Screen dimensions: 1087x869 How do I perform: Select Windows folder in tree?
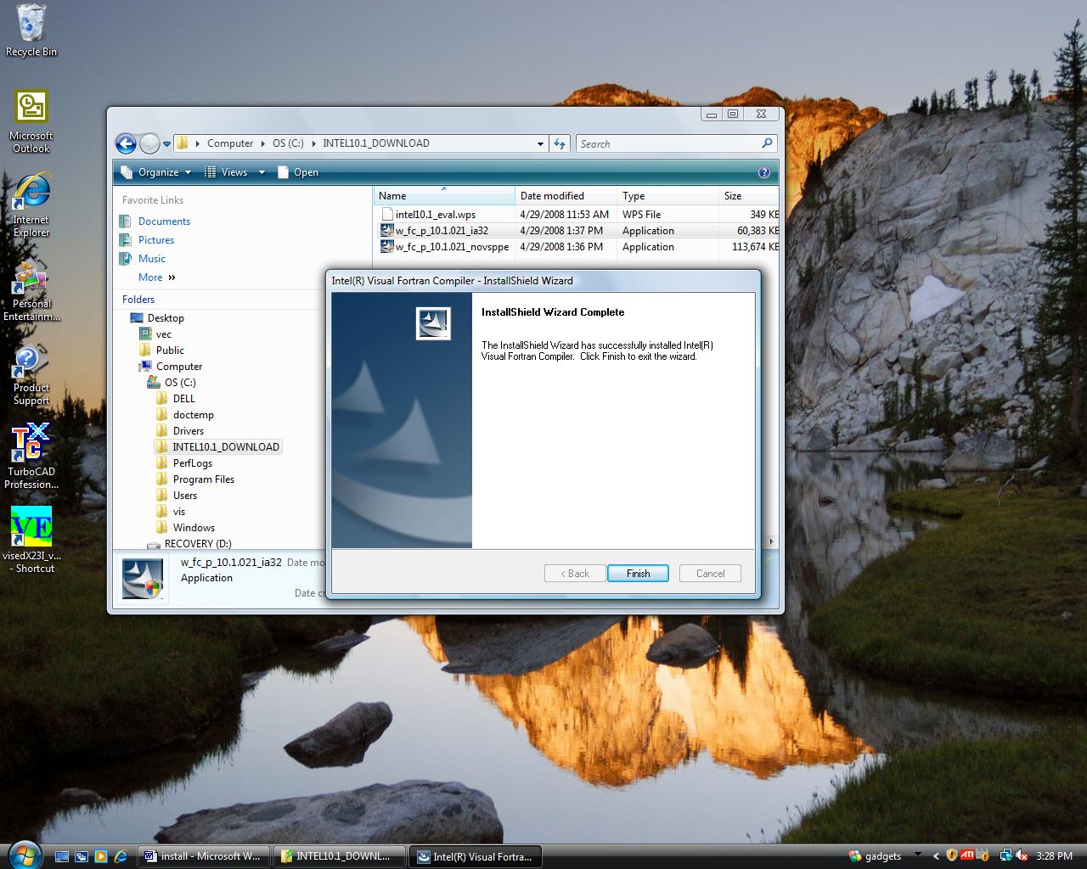(x=194, y=528)
